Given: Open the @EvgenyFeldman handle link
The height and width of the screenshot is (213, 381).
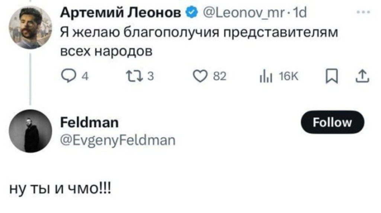Looking at the screenshot, I should 117,140.
